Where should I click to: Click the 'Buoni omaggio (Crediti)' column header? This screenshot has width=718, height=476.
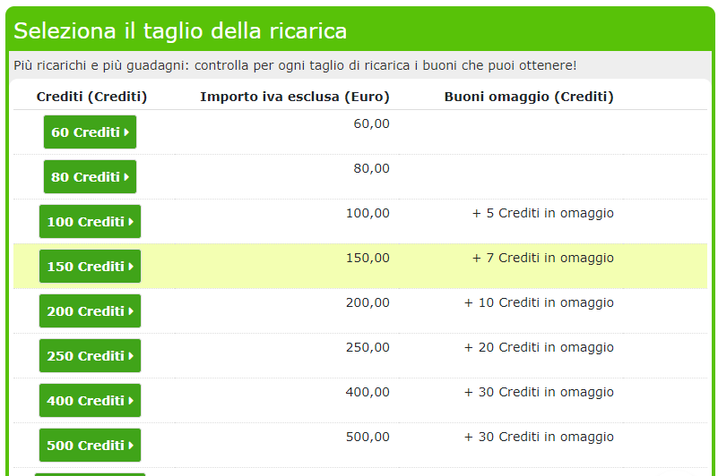click(529, 97)
